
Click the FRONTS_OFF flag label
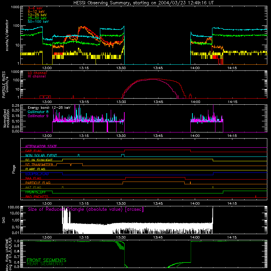coord(36,192)
